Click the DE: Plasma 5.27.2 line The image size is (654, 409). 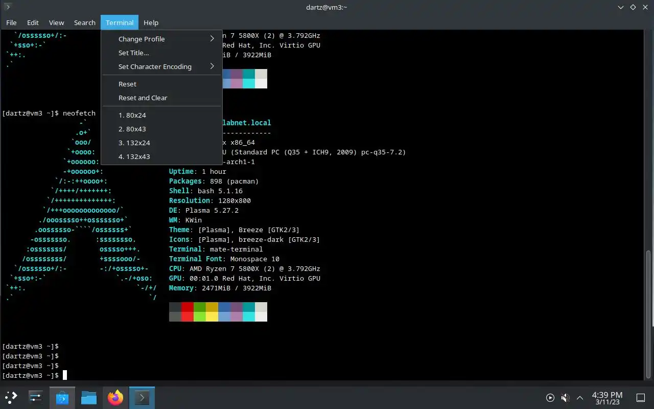[x=204, y=210]
